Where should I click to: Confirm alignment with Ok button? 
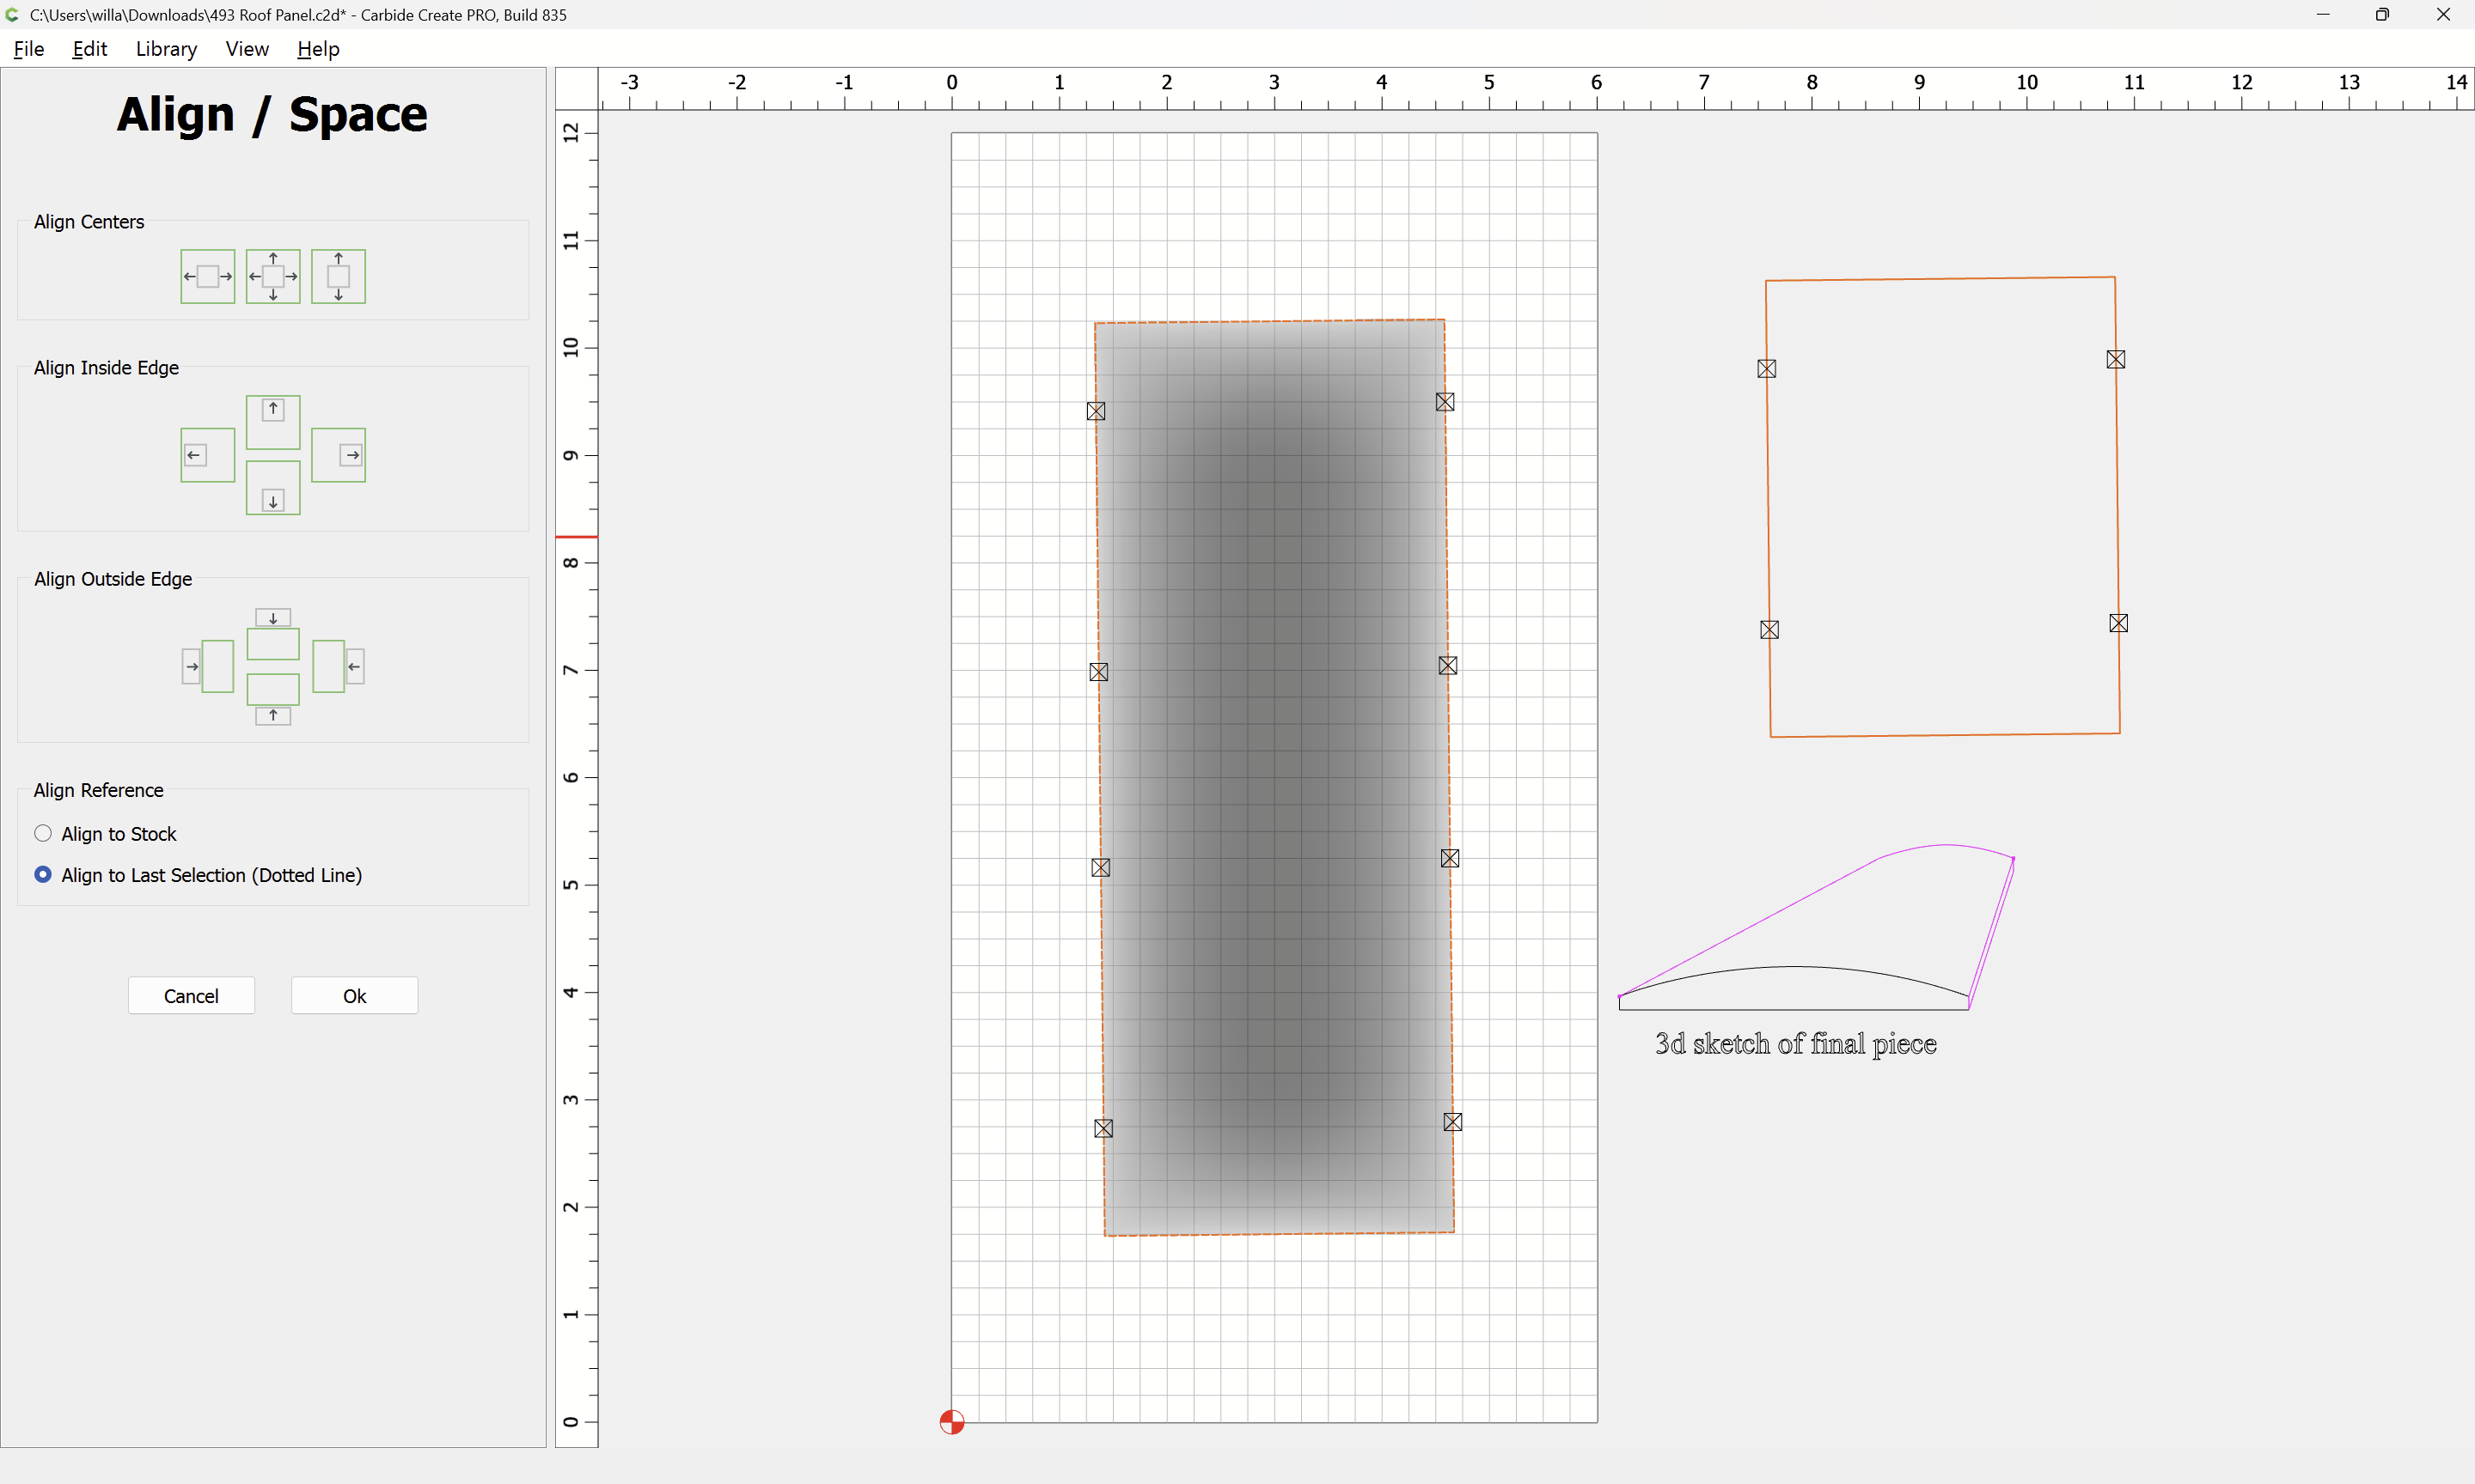click(x=354, y=995)
